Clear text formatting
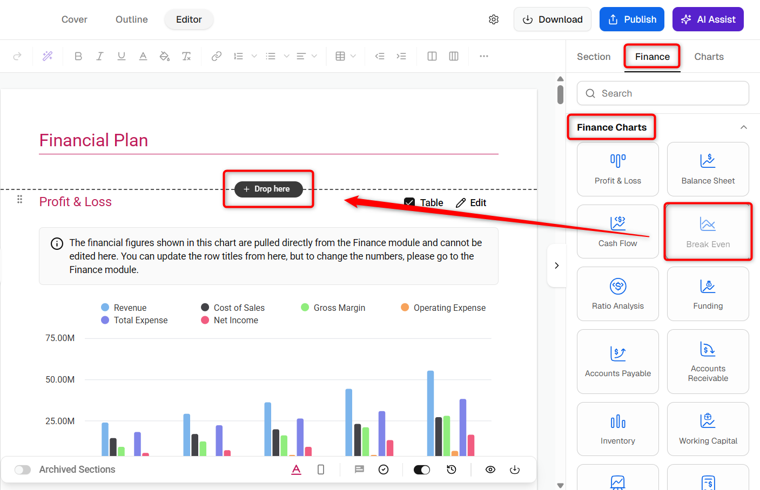The image size is (760, 490). tap(186, 56)
